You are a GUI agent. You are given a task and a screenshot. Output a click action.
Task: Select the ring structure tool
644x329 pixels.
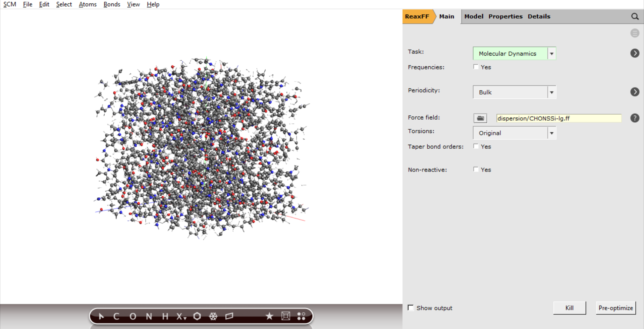click(197, 316)
